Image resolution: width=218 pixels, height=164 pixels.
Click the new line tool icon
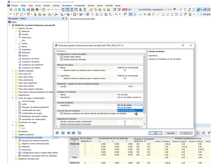coord(17,14)
